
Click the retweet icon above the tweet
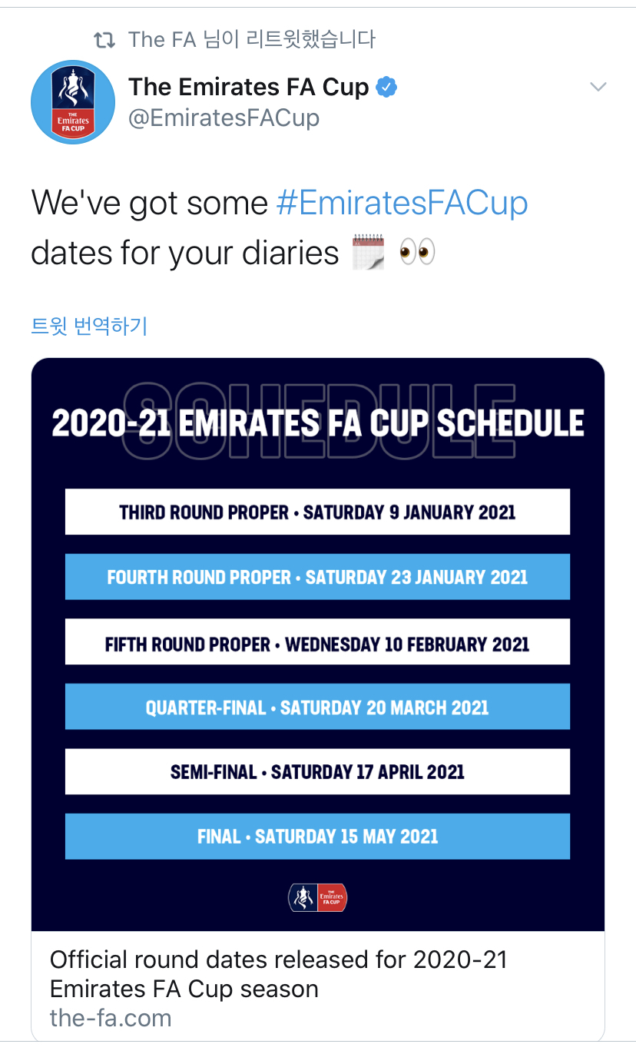click(103, 39)
